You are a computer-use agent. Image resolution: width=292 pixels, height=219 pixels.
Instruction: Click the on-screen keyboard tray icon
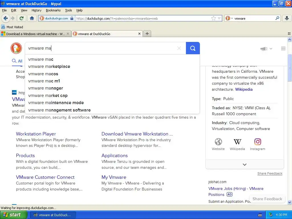260,215
